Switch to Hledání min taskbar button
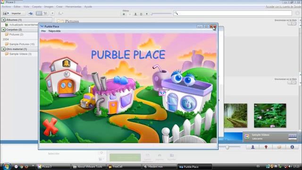302x170 pixels. [159, 167]
